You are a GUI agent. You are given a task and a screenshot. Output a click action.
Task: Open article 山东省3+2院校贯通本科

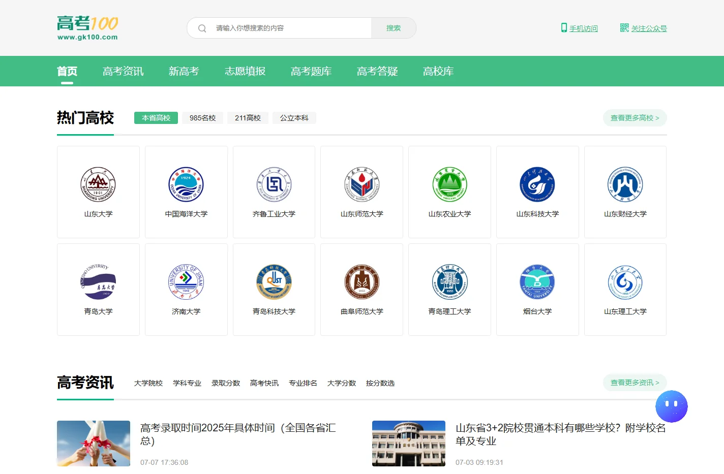click(x=561, y=434)
